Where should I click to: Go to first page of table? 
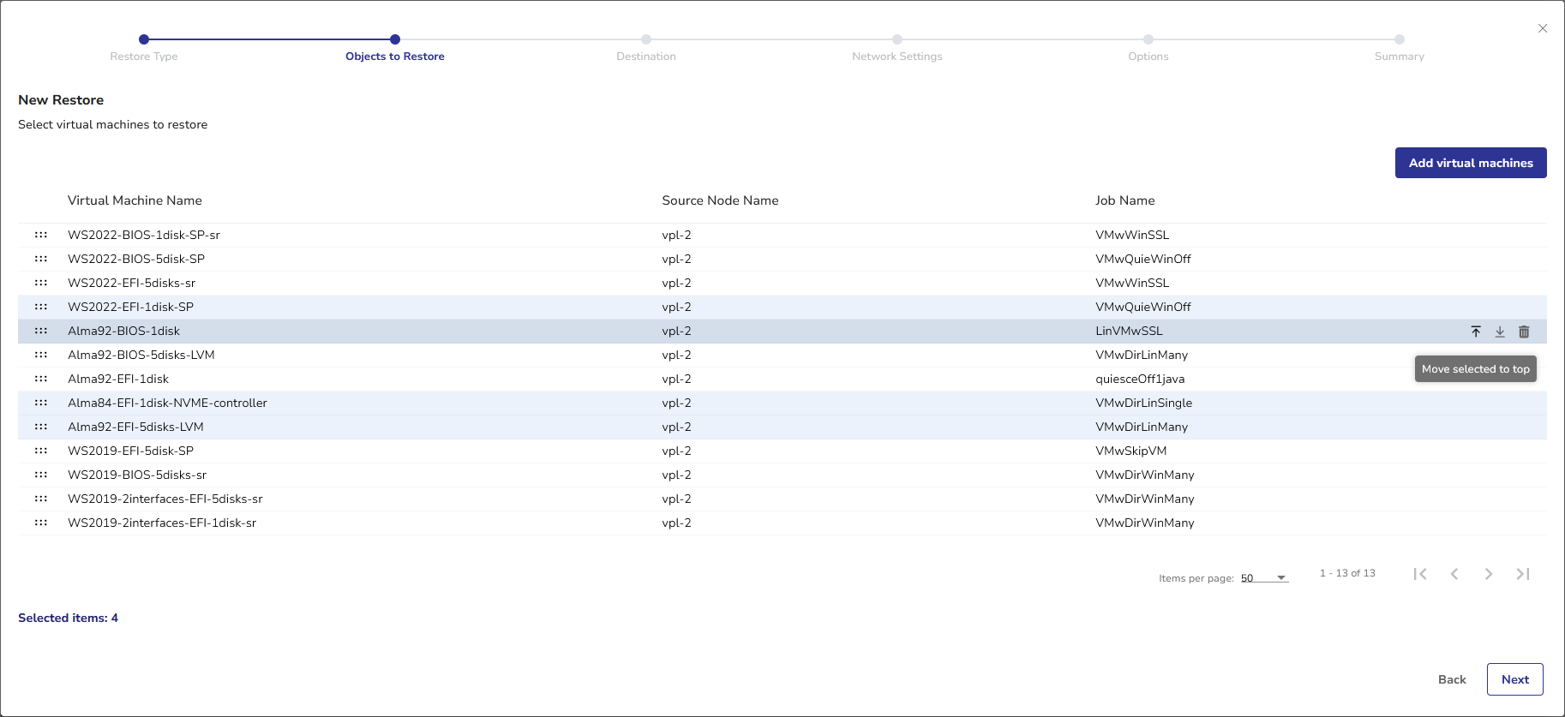pos(1420,574)
